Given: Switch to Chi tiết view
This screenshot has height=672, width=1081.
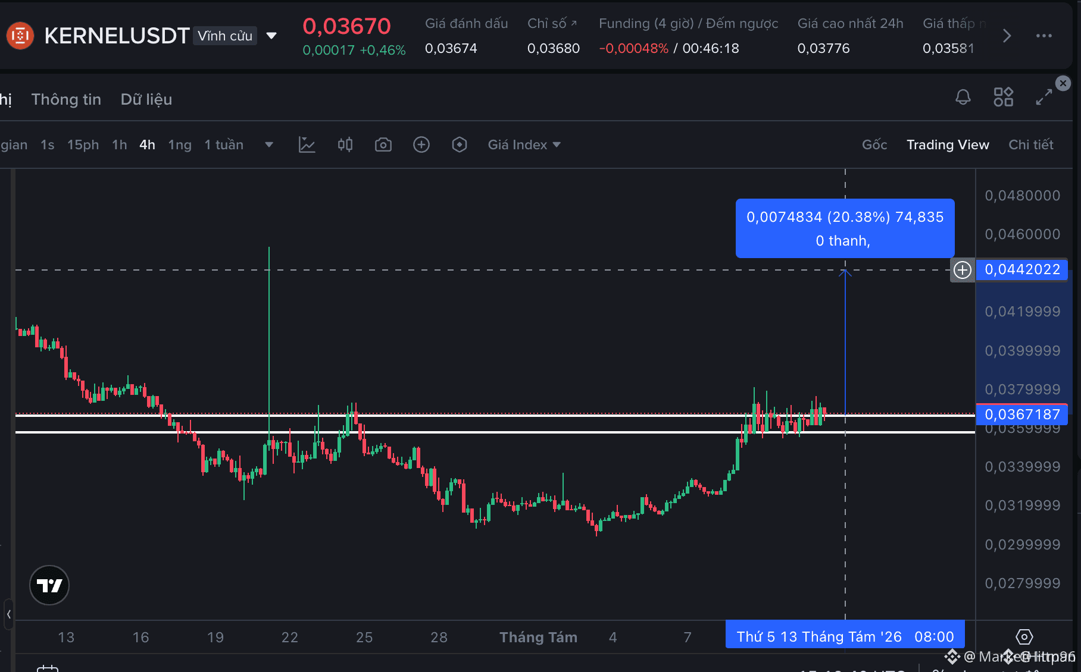Looking at the screenshot, I should point(1031,145).
